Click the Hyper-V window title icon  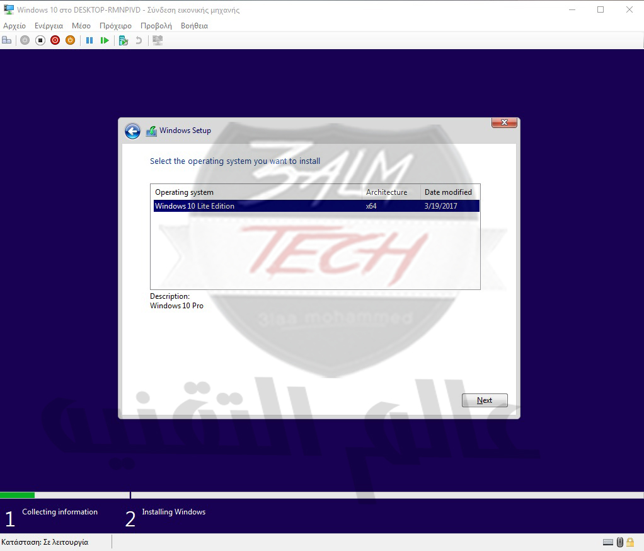9,9
